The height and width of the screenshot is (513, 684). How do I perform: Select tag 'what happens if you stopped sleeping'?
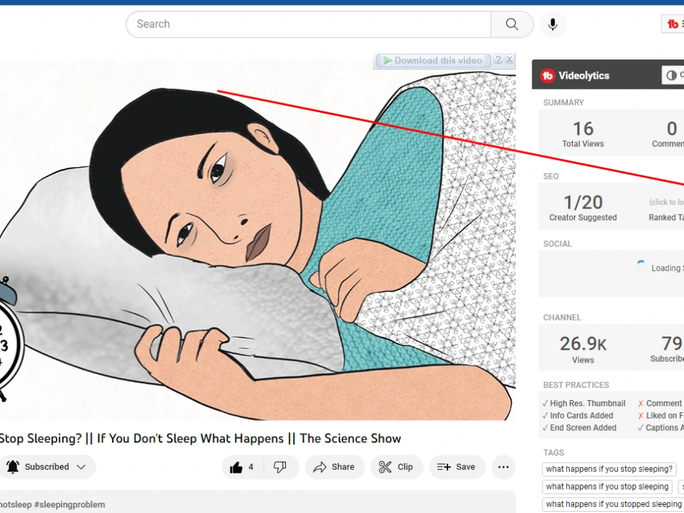coord(613,504)
